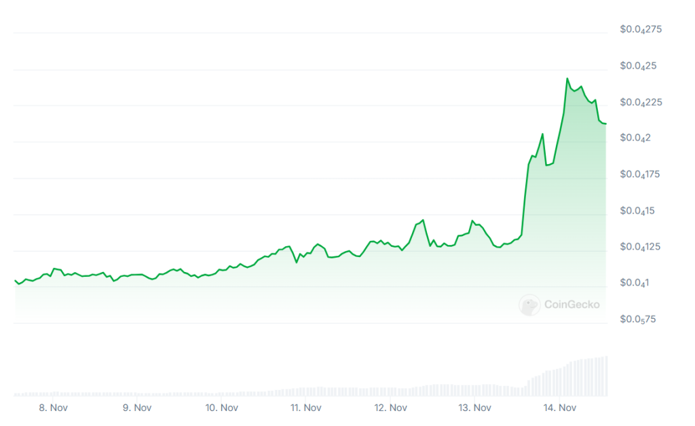The height and width of the screenshot is (426, 695).
Task: Click the 10. Nov date label
Action: [222, 408]
